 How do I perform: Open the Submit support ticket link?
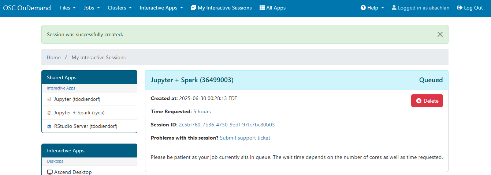point(245,138)
